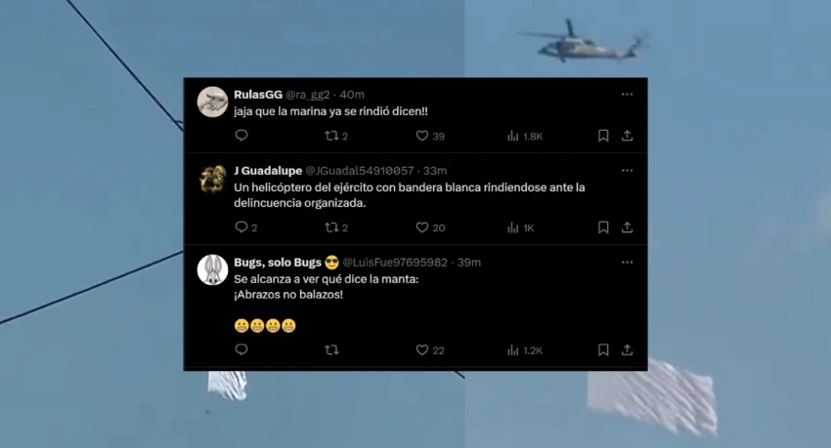Open more options on J Guadalupe's tweet
The width and height of the screenshot is (831, 448).
pos(627,170)
